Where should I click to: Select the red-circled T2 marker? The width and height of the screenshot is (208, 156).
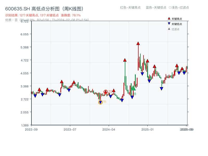(106, 92)
